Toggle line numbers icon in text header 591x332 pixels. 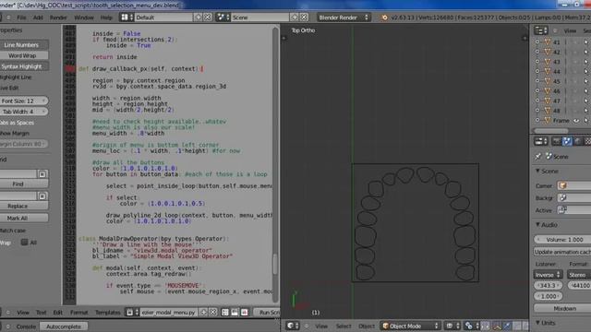click(225, 313)
